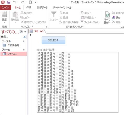Click the すべて更新 refresh icon
Viewport: 124px width, 115px height.
click(107, 15)
